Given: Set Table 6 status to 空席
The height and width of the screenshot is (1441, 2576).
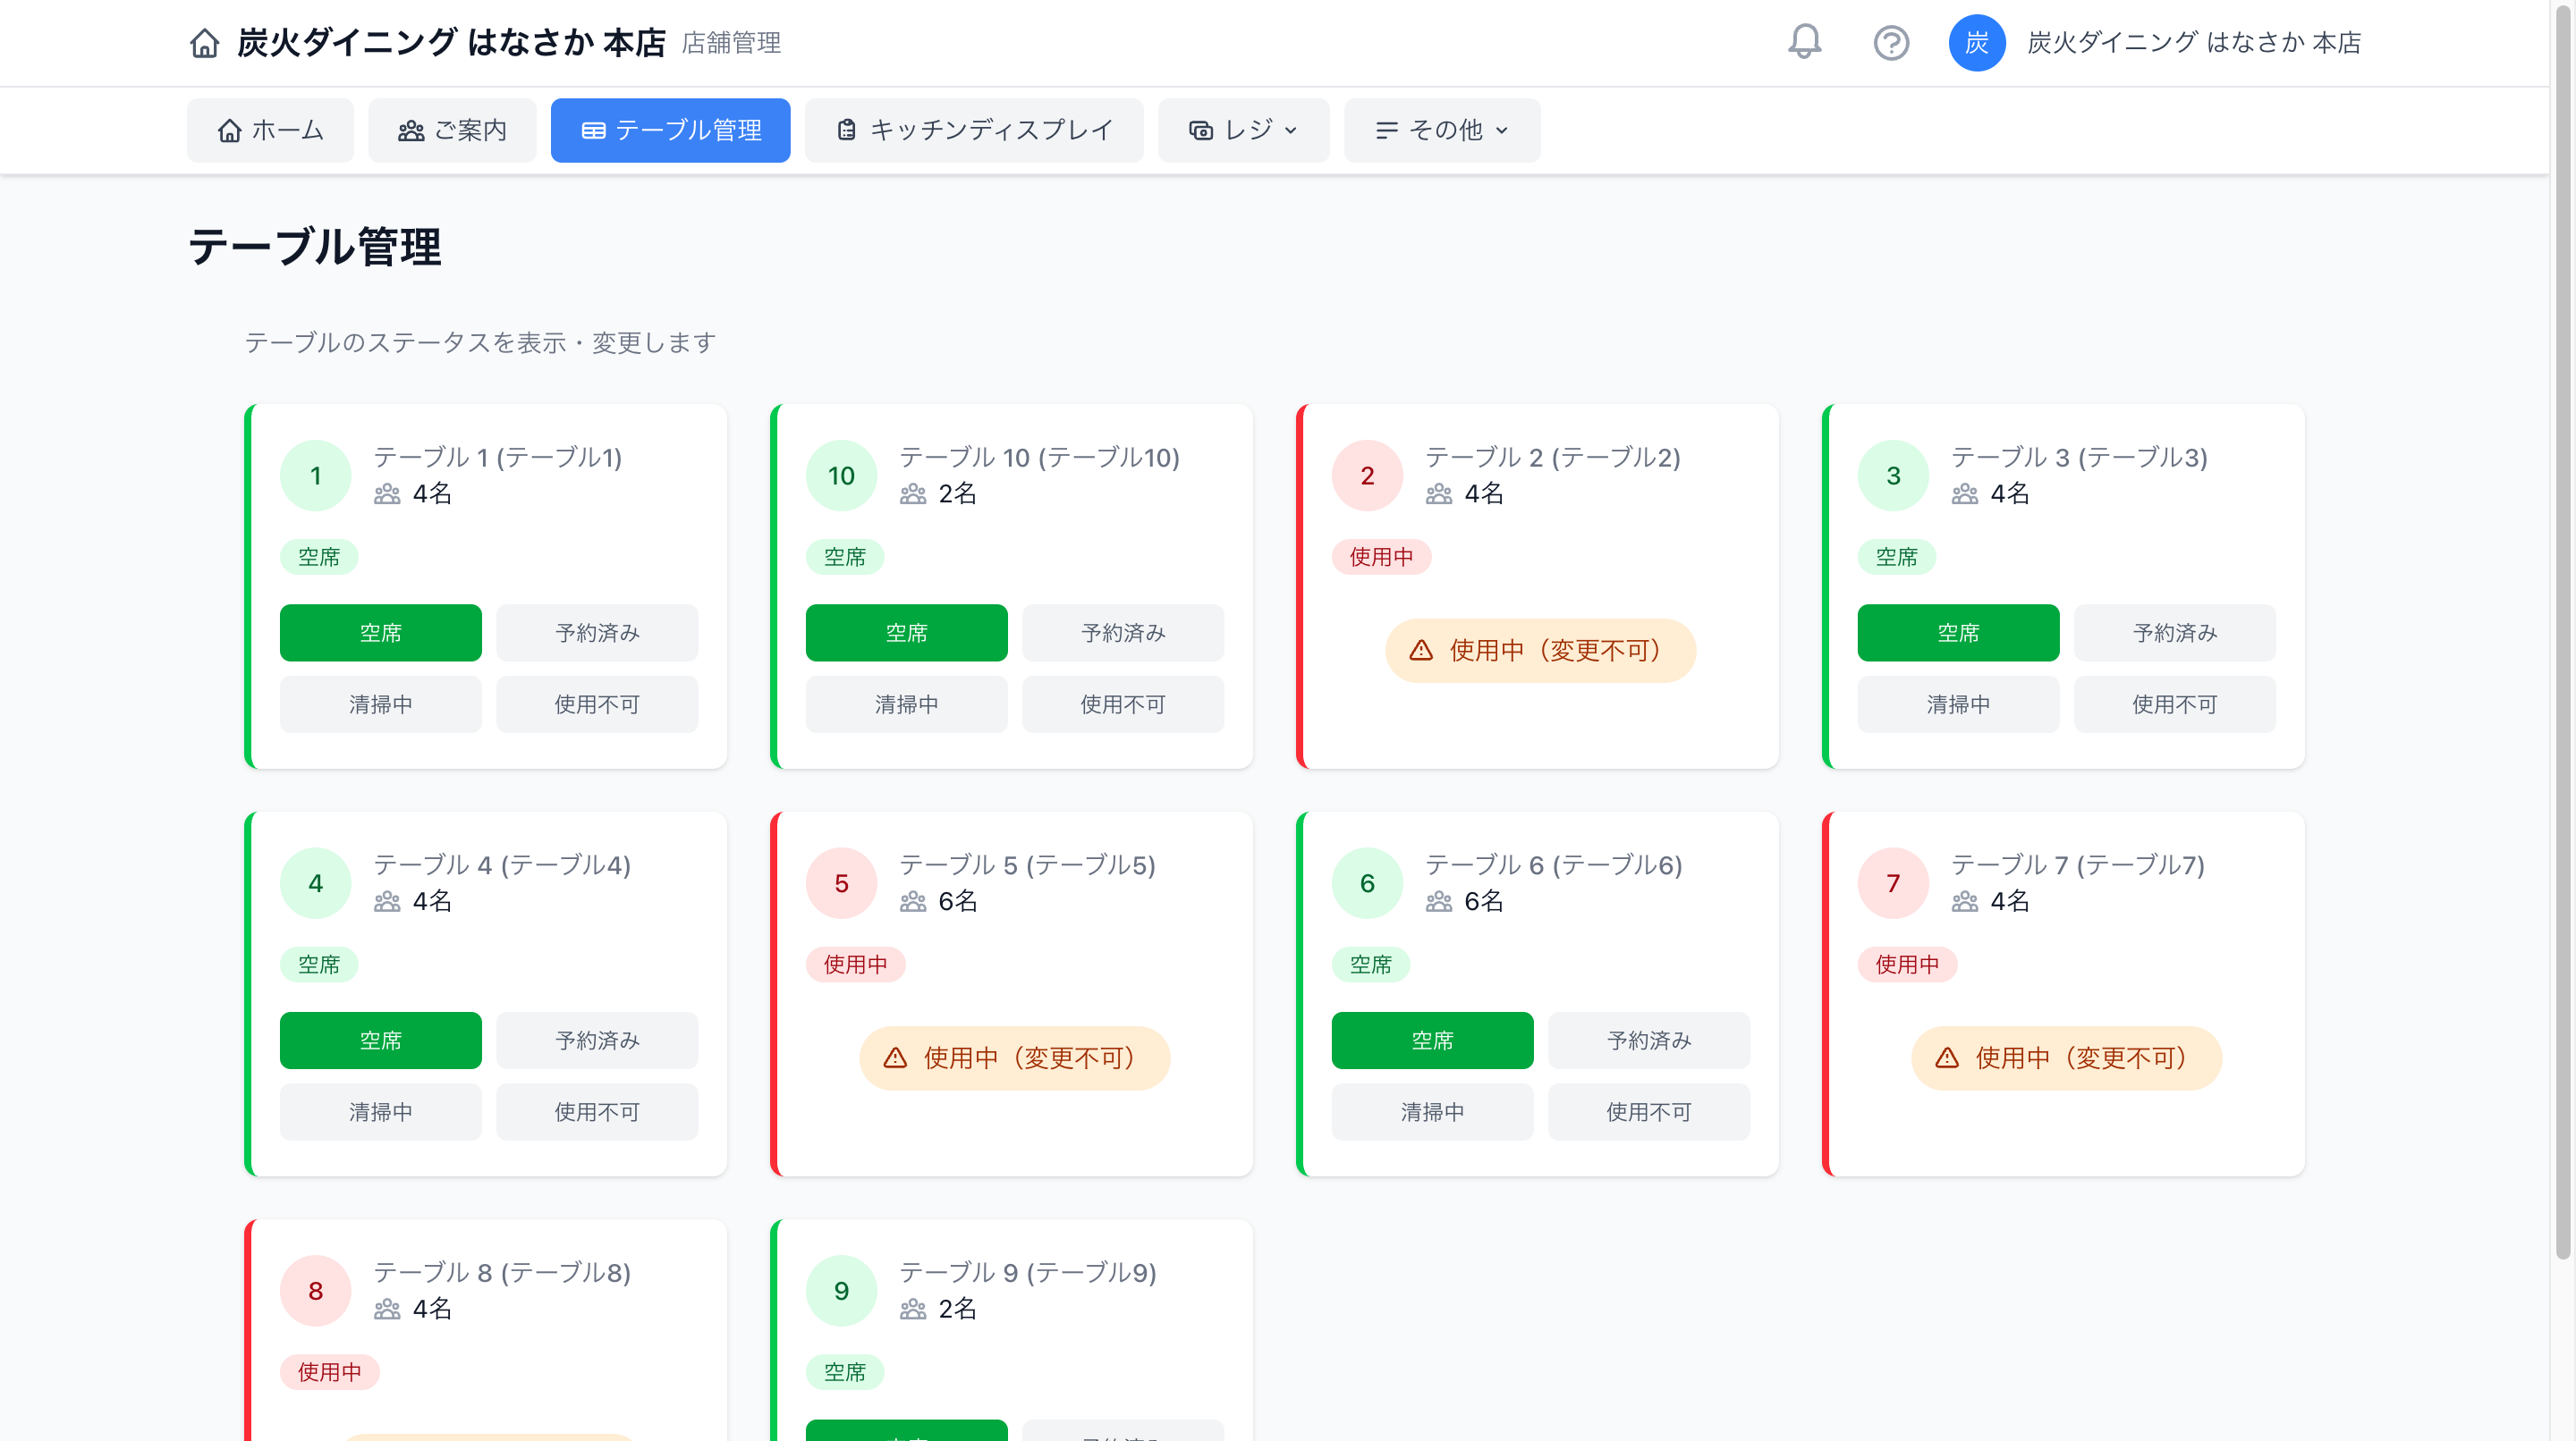Looking at the screenshot, I should click(1433, 1041).
